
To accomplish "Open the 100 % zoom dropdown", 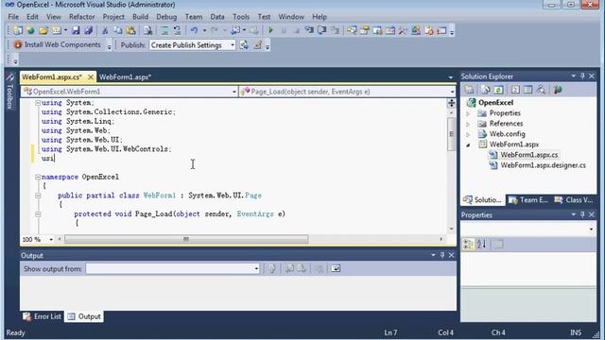I will [x=51, y=239].
